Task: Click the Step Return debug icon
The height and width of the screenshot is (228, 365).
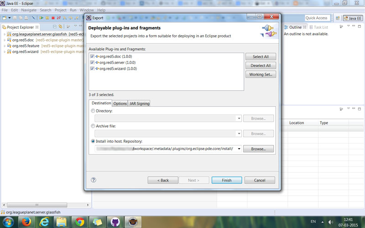Action: click(x=76, y=18)
